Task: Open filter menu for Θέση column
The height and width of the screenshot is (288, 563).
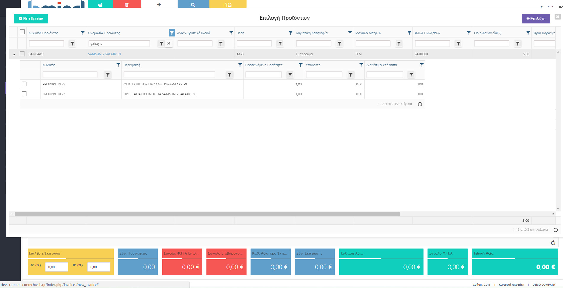Action: (291, 33)
